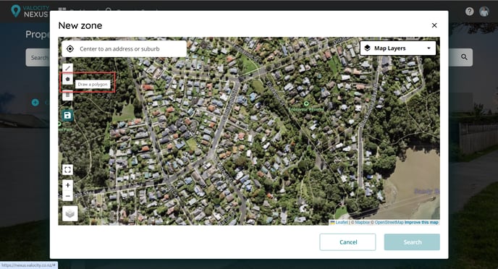Screen dimensions: 498x269
Task: Click the Cancel button
Action: [347, 242]
